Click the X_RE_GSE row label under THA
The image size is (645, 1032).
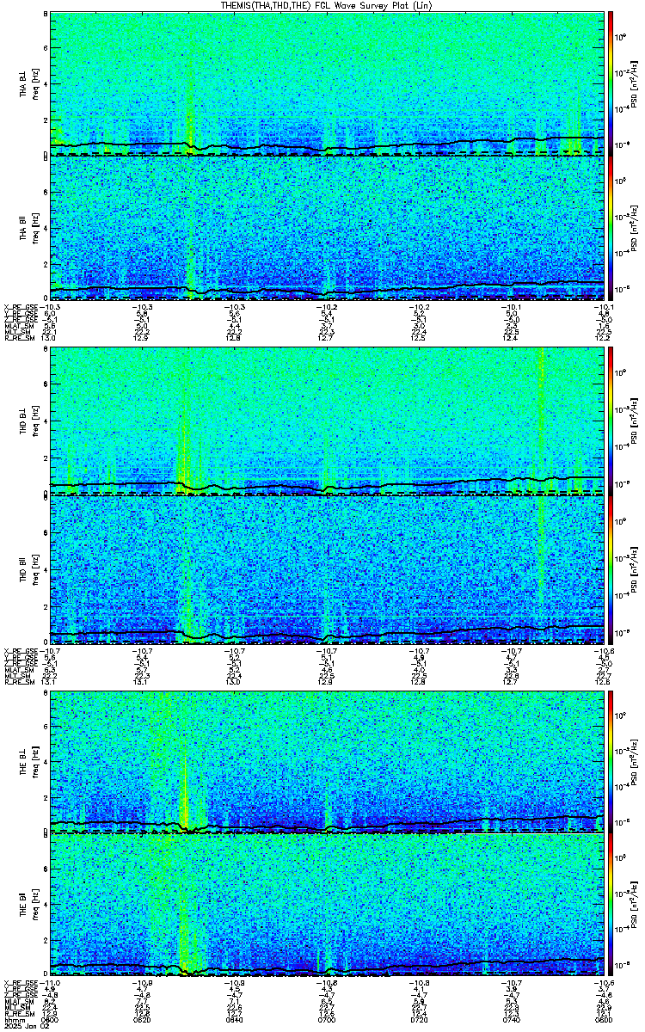pos(19,307)
